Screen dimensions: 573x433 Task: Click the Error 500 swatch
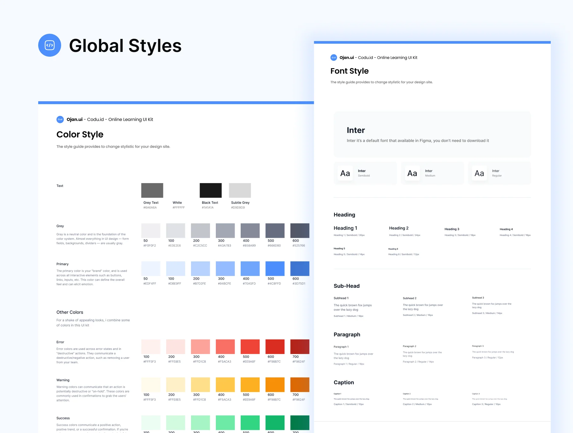250,347
